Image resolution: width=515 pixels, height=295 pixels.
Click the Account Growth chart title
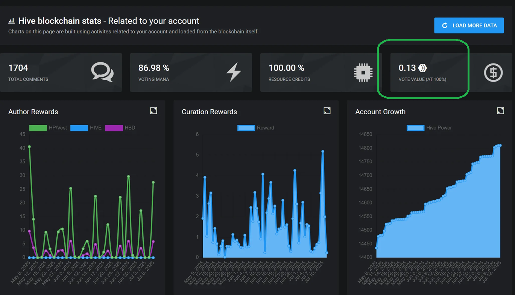tap(380, 112)
